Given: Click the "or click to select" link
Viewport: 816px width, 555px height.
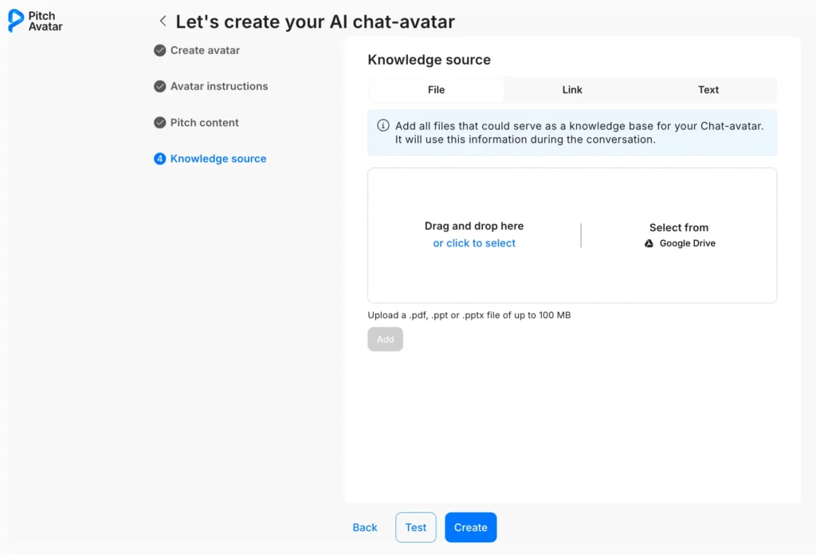Looking at the screenshot, I should (x=474, y=243).
